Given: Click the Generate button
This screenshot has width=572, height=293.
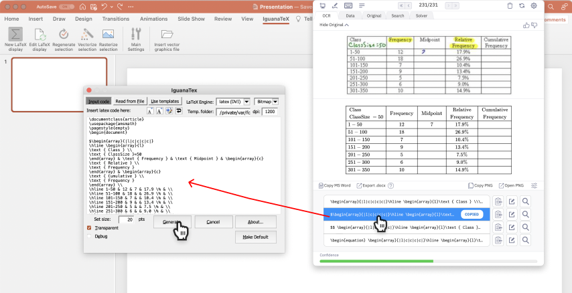Looking at the screenshot, I should coord(172,222).
